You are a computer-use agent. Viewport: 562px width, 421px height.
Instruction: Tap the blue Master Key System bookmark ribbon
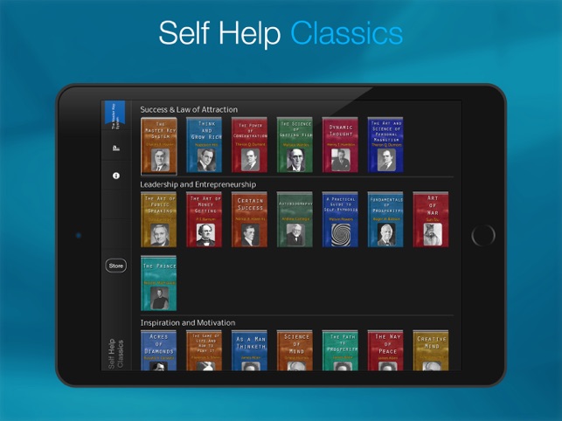coord(114,114)
